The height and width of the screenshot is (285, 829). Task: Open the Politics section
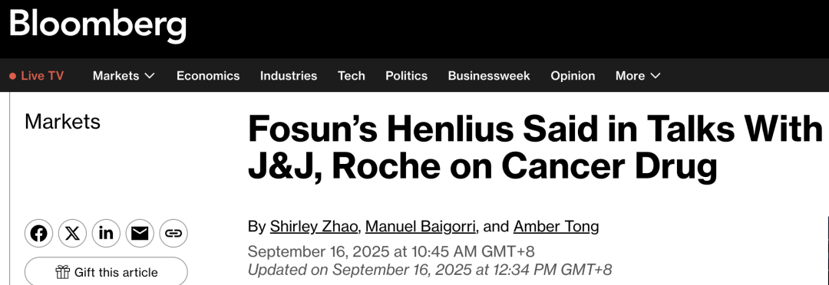coord(406,76)
